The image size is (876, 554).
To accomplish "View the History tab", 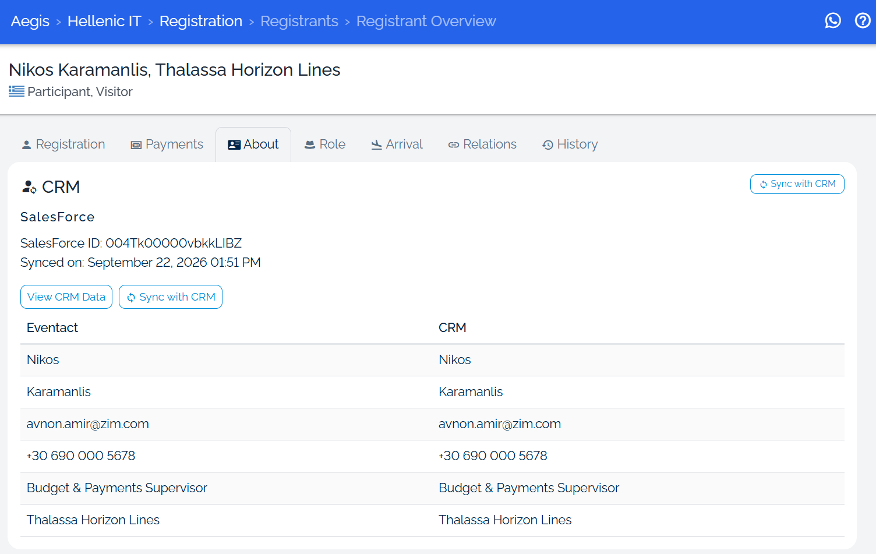I will click(x=570, y=144).
